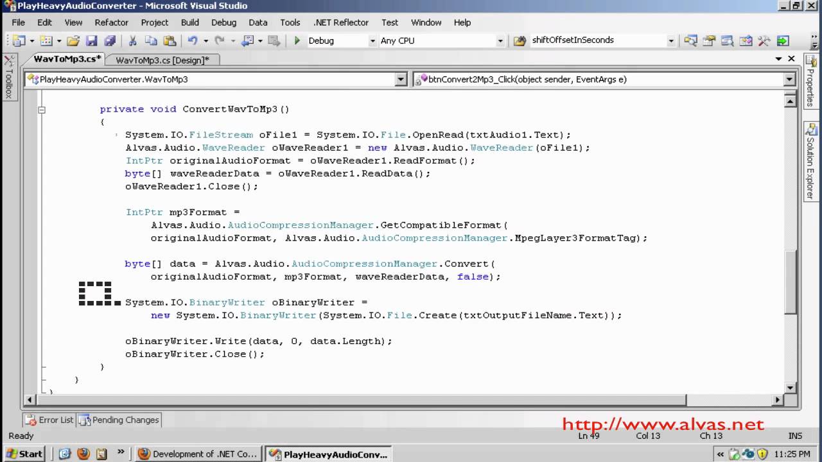
Task: Click the Paste clipboard icon
Action: [170, 40]
